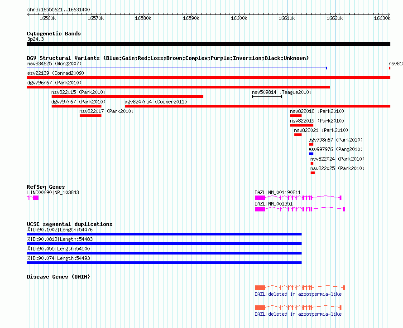Select variant label nsv822015 (Park2010)
The height and width of the screenshot is (328, 403).
78,92
